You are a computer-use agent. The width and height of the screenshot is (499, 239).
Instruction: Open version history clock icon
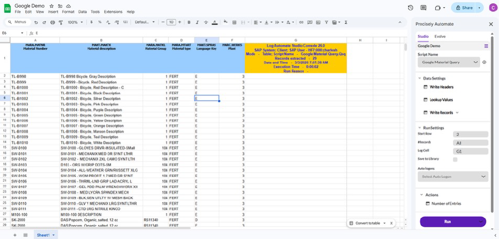tap(410, 8)
